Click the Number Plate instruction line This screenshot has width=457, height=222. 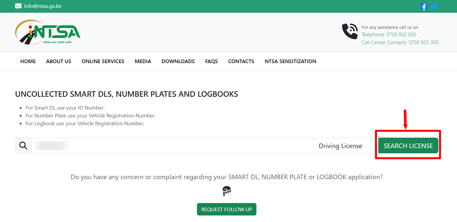[x=90, y=116]
